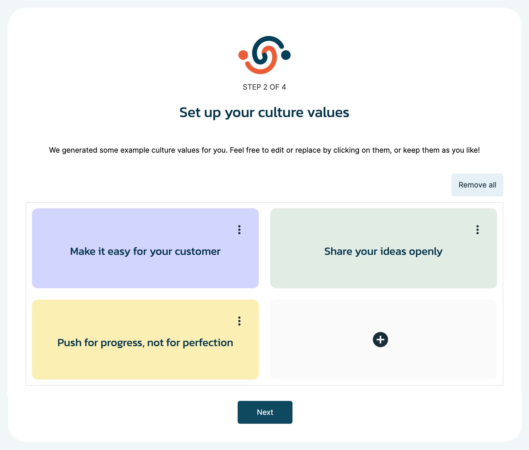
Task: Click the swirl logo at the top
Action: coord(264,55)
